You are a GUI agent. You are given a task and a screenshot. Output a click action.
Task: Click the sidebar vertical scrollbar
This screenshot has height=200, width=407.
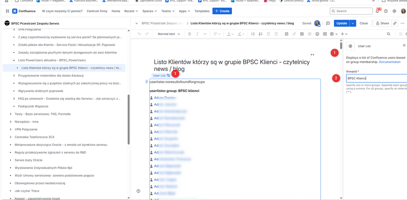129,119
